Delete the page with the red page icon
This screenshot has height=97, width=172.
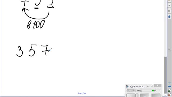coord(170,95)
